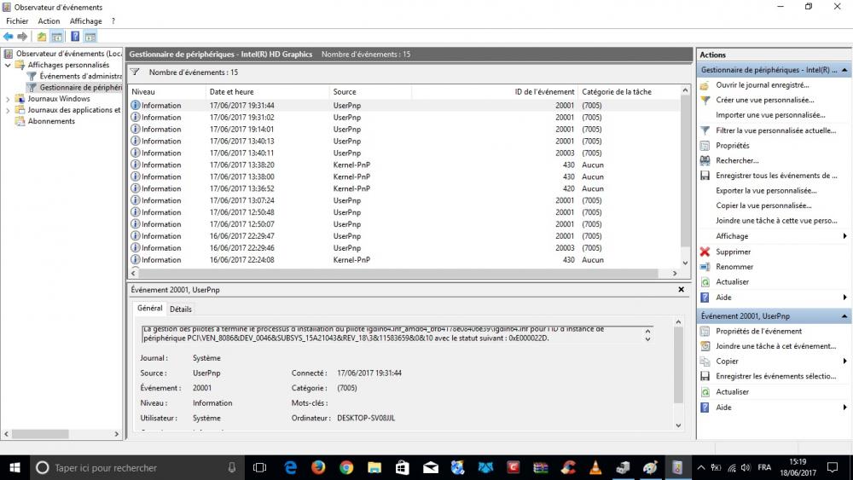Click Créer une vue personnalisée link

pyautogui.click(x=763, y=100)
